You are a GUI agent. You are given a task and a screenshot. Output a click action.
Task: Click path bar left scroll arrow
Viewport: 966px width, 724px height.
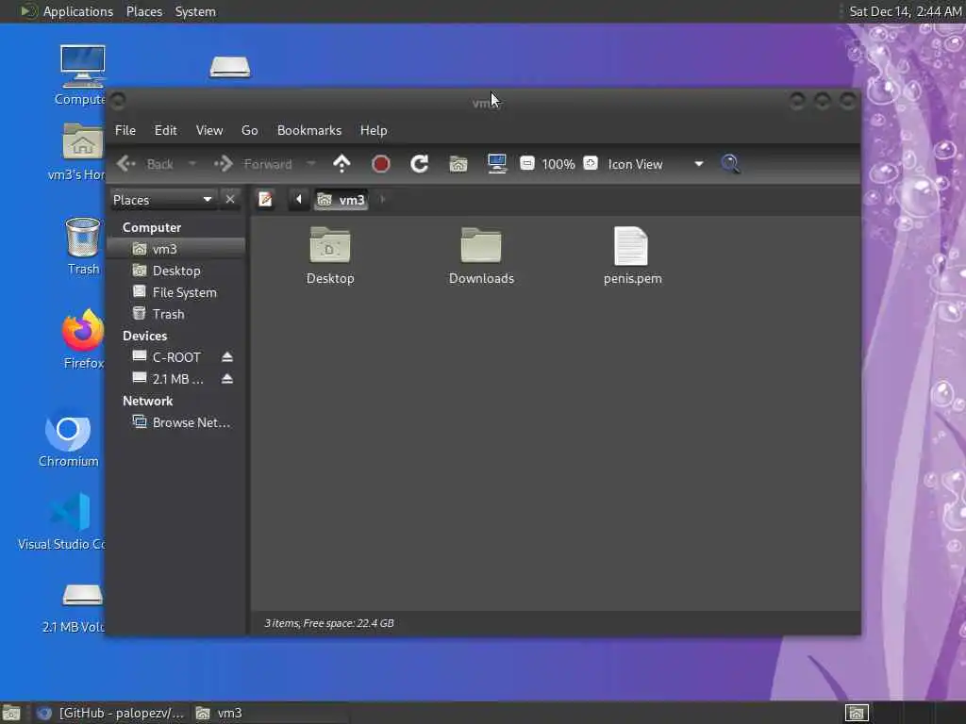(299, 200)
